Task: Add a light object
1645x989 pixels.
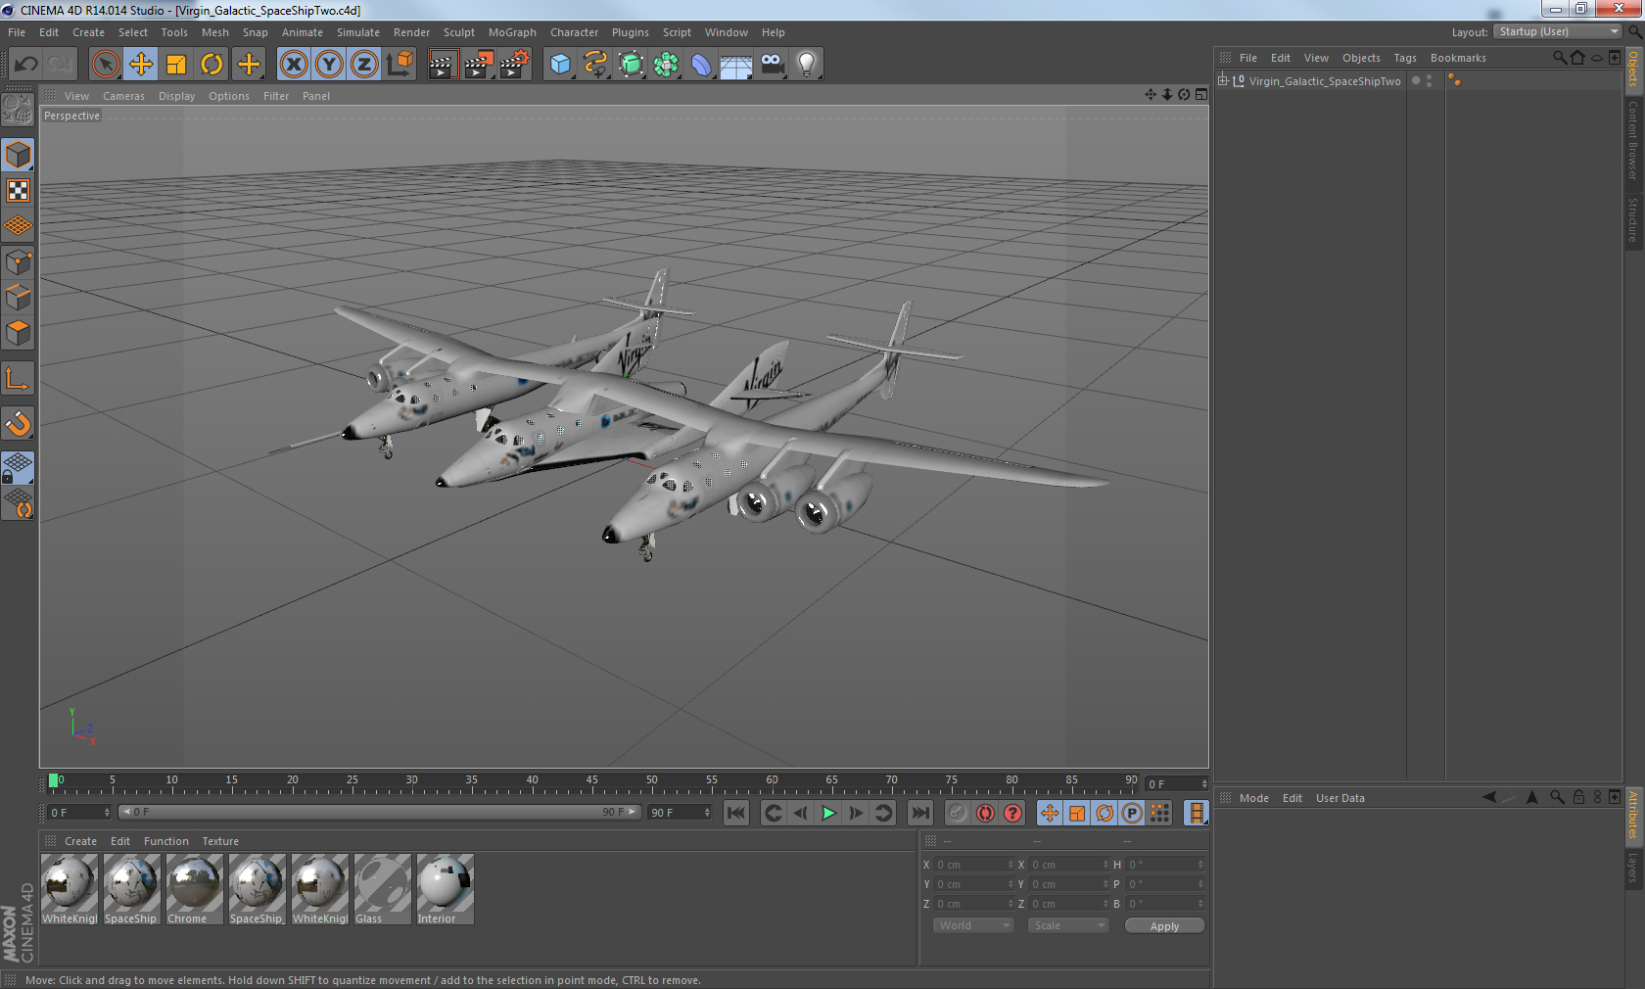Action: 807,65
